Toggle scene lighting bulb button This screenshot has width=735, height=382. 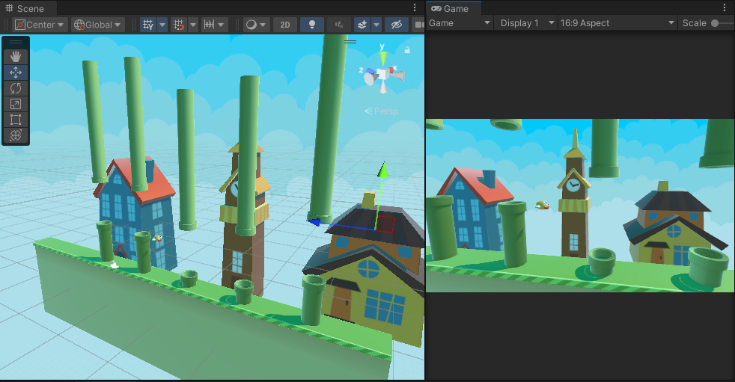[x=311, y=25]
